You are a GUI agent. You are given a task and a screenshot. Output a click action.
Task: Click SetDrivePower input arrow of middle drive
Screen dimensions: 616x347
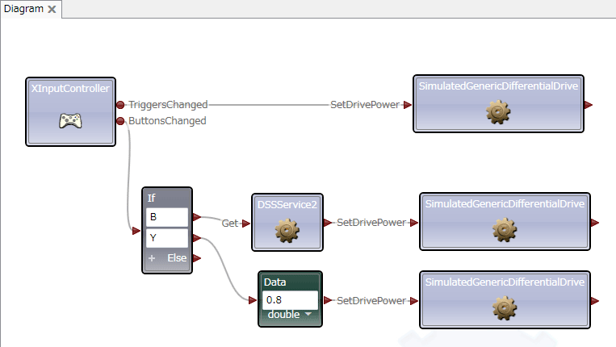[414, 223]
